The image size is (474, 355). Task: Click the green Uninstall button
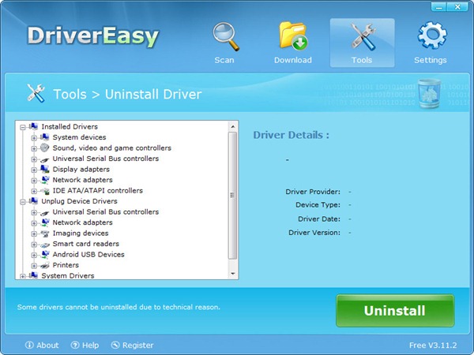pos(395,311)
